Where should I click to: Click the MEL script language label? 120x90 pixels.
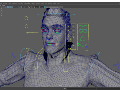[x=64, y=88]
